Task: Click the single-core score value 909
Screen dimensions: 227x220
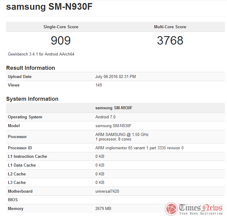Action: 61,40
